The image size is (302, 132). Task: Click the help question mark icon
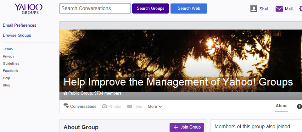(x=299, y=107)
